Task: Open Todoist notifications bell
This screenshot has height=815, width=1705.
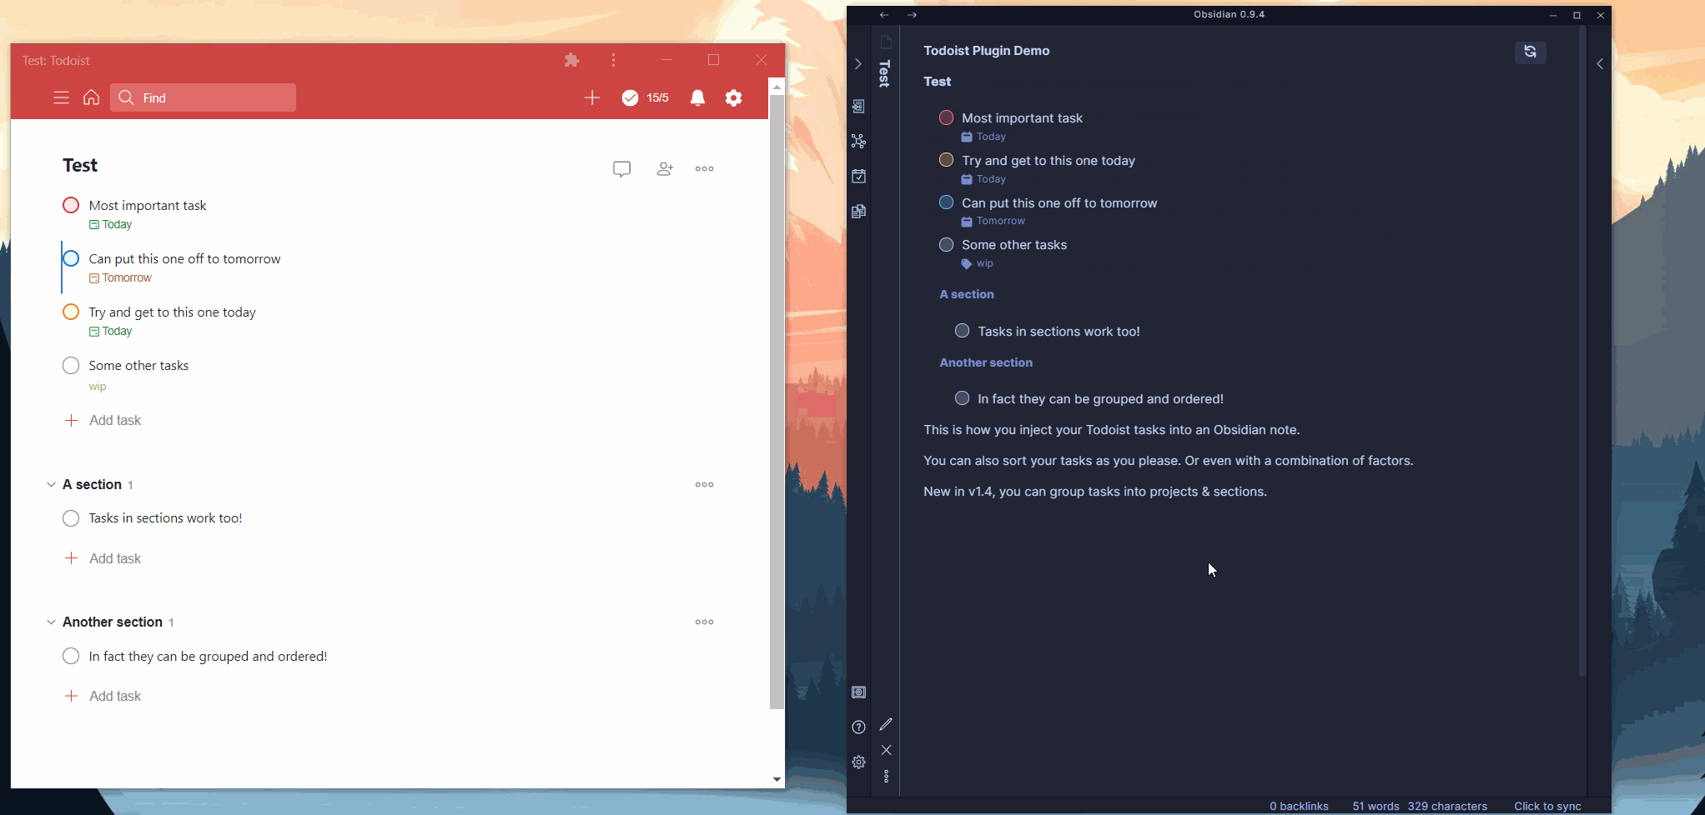Action: pyautogui.click(x=698, y=97)
